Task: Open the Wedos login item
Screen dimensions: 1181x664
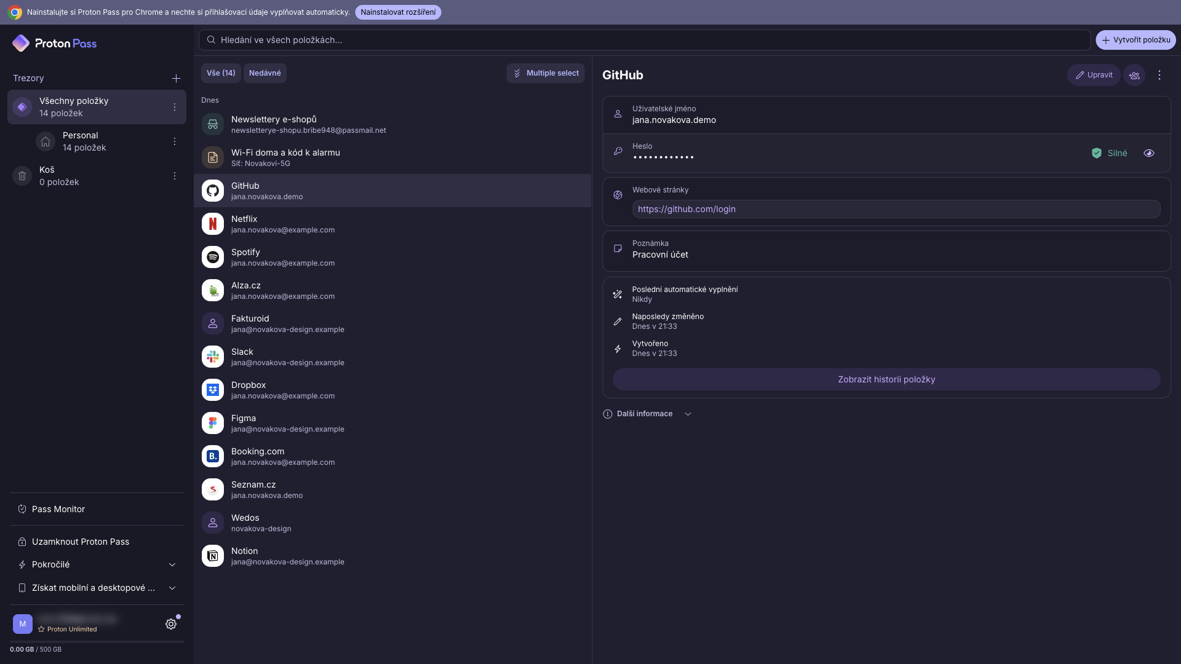Action: point(392,523)
